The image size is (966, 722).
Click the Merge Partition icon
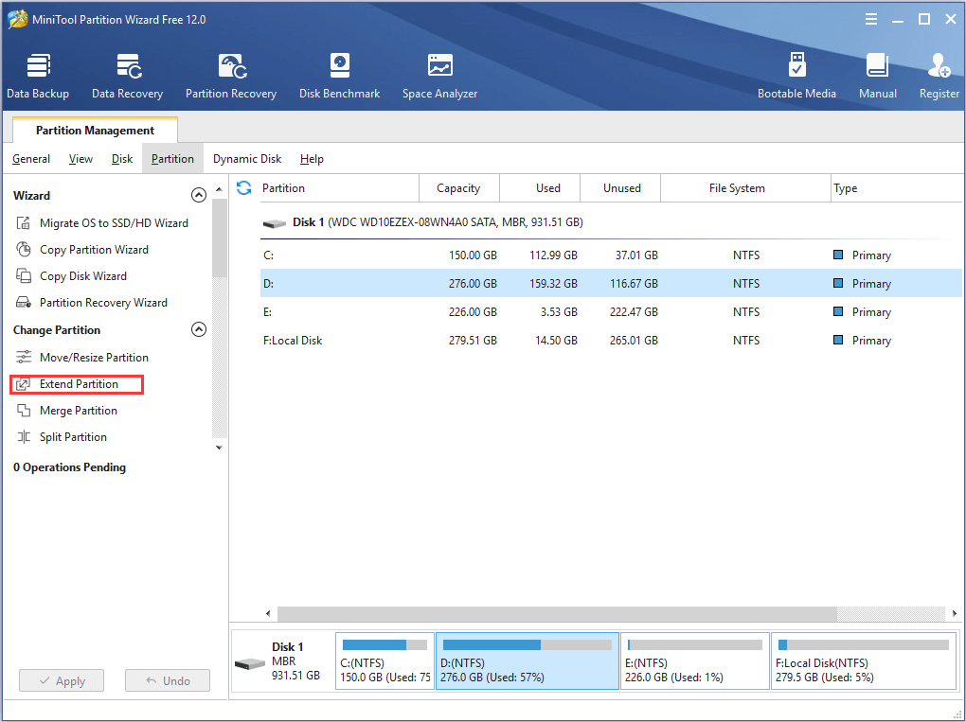[24, 410]
